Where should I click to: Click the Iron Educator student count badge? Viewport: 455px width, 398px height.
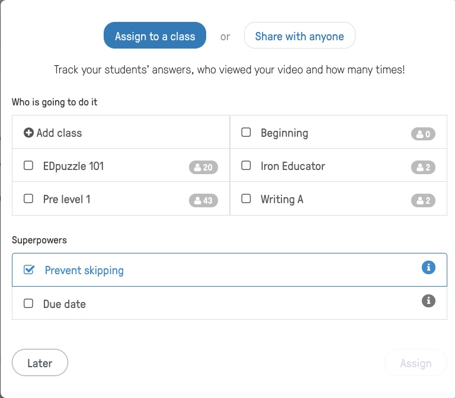423,168
